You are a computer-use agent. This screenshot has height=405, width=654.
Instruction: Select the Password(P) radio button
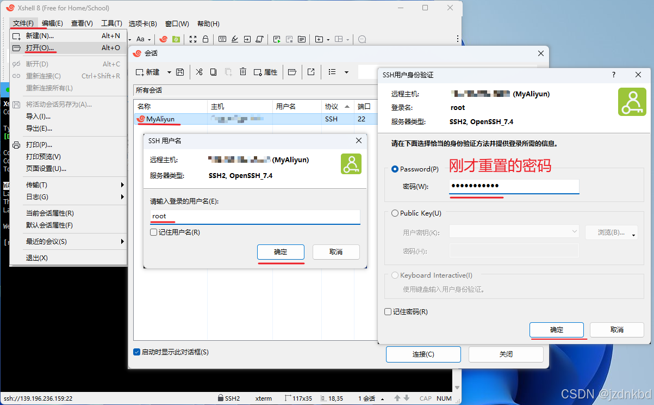(395, 169)
